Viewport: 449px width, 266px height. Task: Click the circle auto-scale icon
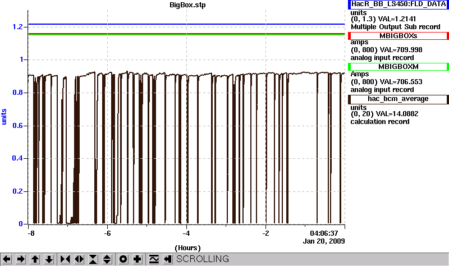pos(123,259)
